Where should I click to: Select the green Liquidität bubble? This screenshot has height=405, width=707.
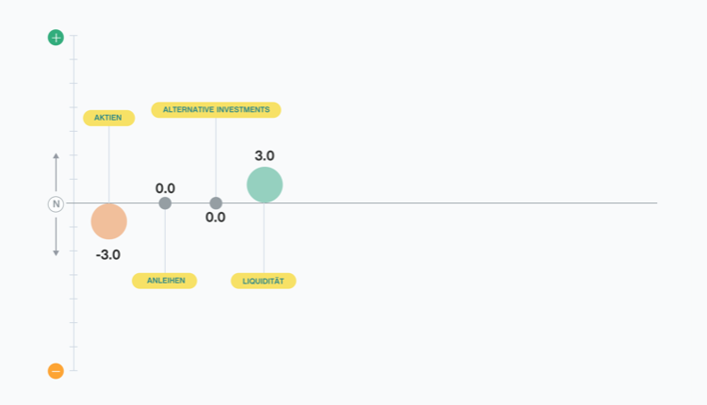coord(265,185)
